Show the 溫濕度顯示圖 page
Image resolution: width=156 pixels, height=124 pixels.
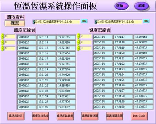[x=114, y=116]
